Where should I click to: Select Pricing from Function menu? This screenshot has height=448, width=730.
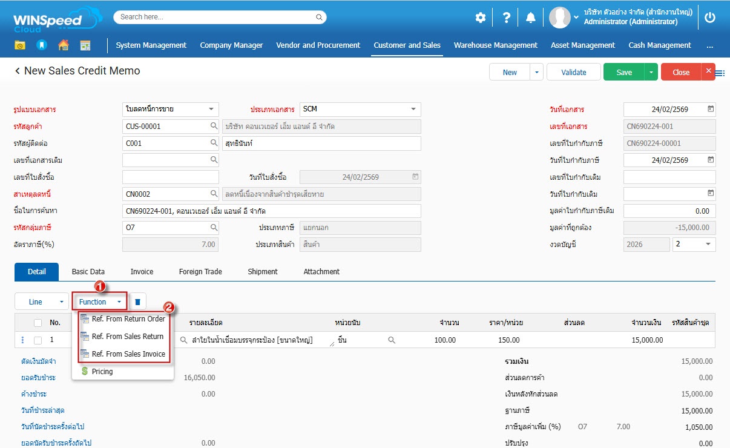[x=102, y=372]
